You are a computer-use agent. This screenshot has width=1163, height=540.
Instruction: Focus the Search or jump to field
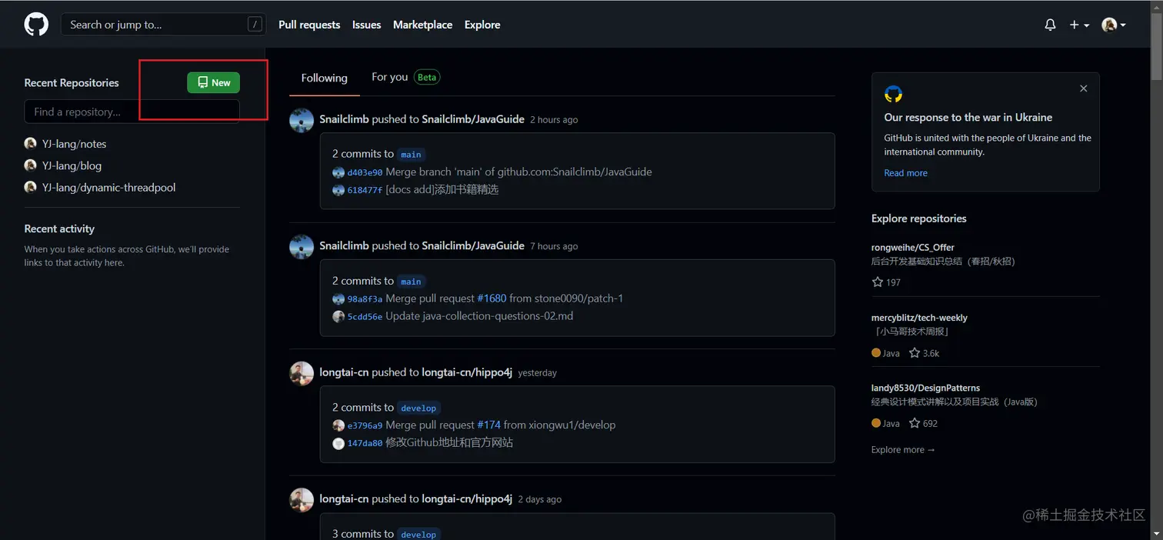[162, 25]
